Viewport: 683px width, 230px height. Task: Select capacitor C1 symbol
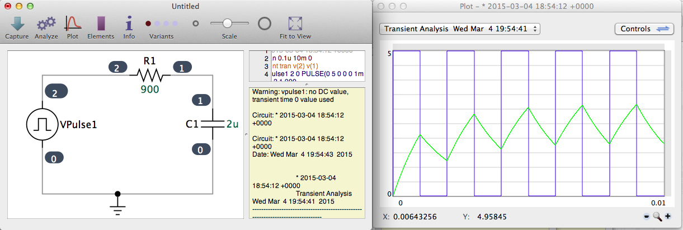212,124
